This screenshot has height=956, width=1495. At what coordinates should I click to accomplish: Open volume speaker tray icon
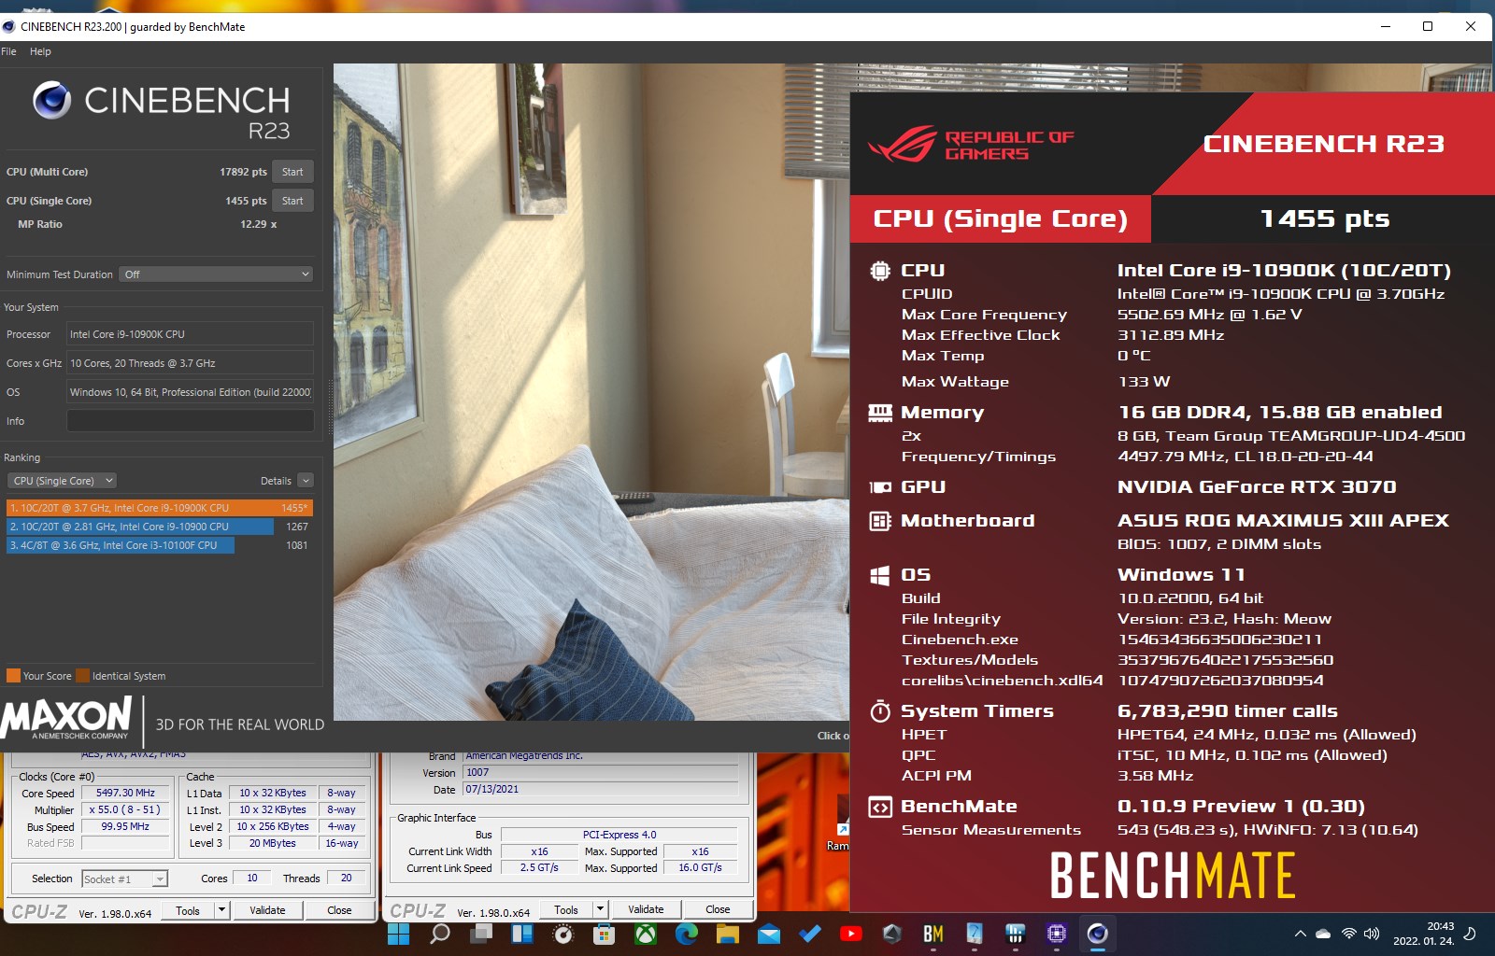[x=1372, y=934]
